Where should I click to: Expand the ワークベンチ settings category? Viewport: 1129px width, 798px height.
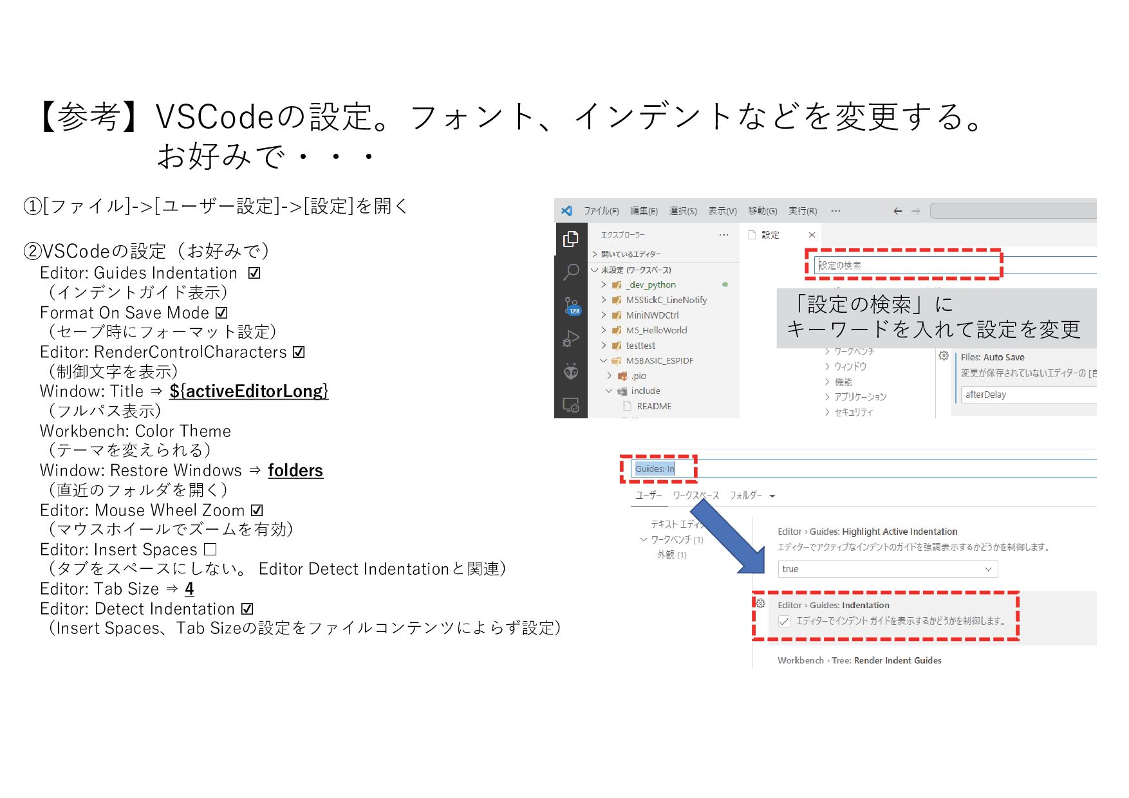point(827,351)
